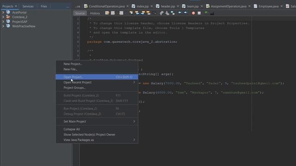Expand the CoreJava_2 project node

tap(3, 17)
